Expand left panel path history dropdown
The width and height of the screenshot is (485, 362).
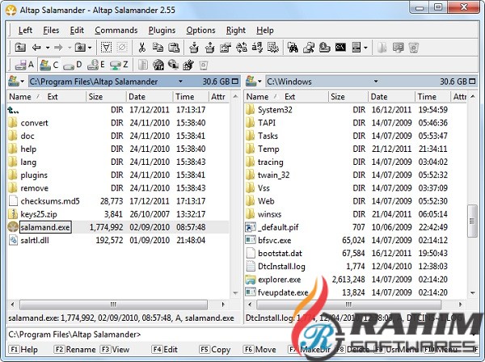coord(180,82)
